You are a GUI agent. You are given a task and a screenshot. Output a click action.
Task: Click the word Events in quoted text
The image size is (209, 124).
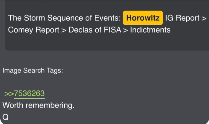(x=107, y=18)
